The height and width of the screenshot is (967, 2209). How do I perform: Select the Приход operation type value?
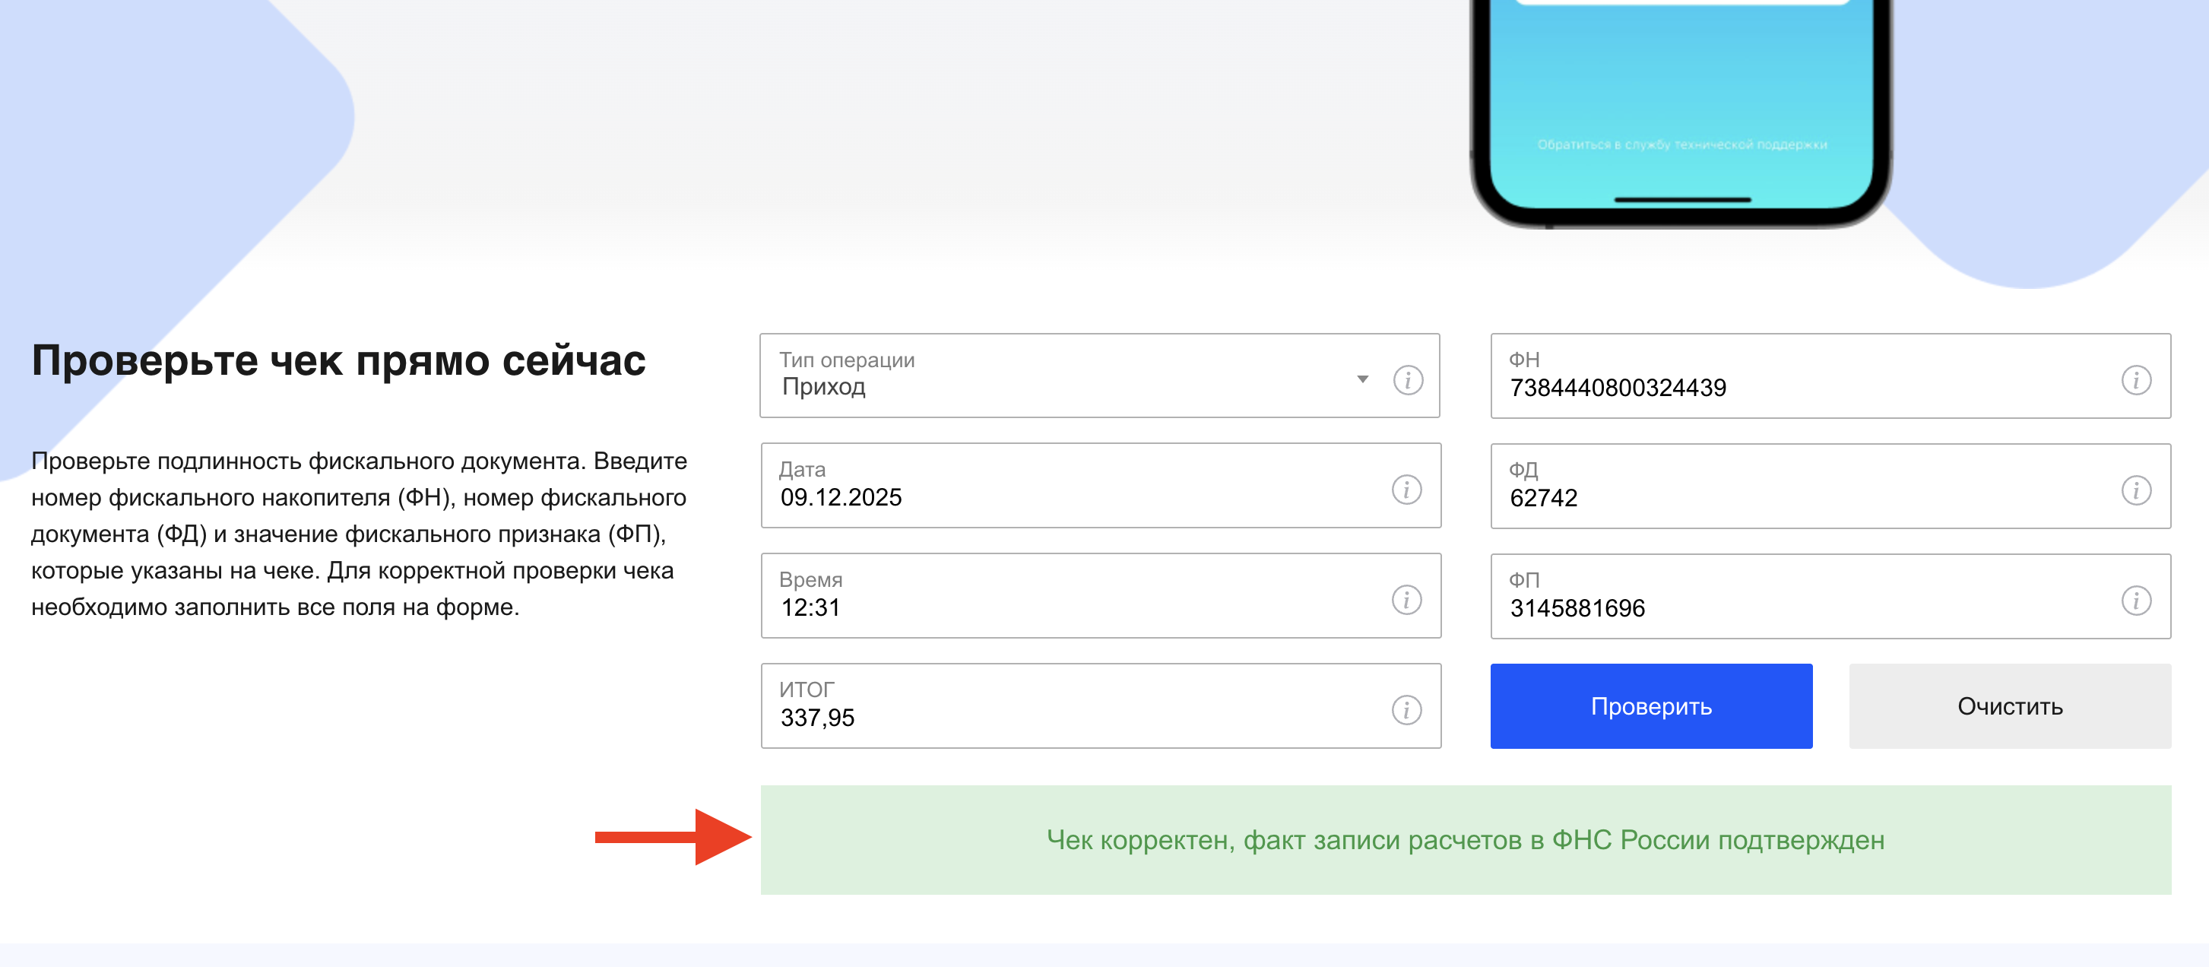click(x=824, y=388)
